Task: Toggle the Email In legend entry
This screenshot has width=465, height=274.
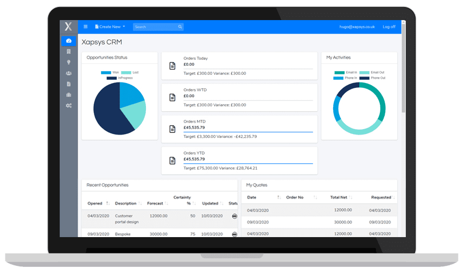Action: (x=346, y=72)
